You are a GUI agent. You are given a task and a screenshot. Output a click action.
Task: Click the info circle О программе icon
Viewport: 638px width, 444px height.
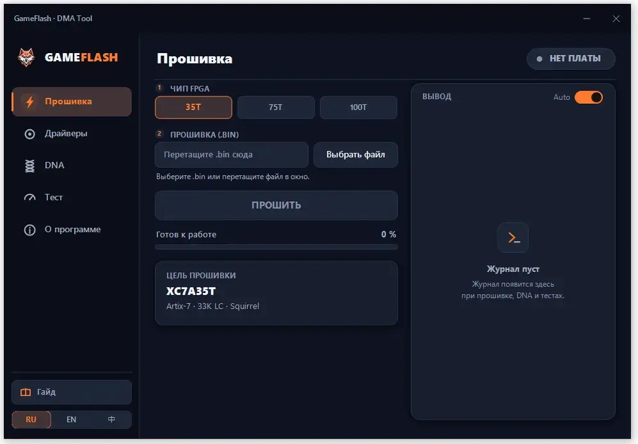(29, 230)
